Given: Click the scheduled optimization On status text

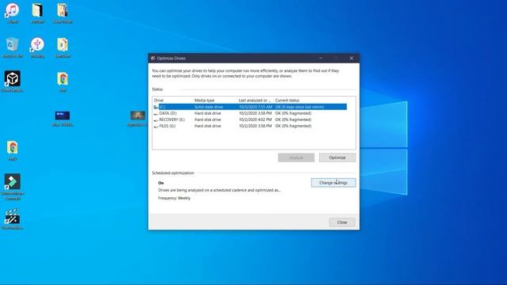Looking at the screenshot, I should (x=161, y=183).
